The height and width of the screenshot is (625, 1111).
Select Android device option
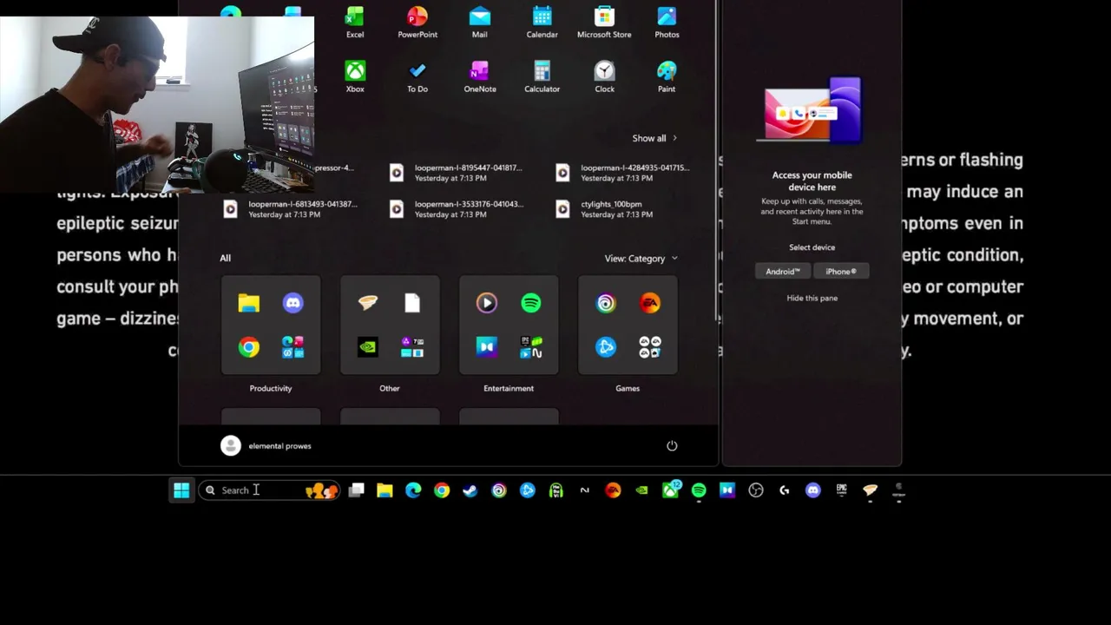tap(783, 272)
